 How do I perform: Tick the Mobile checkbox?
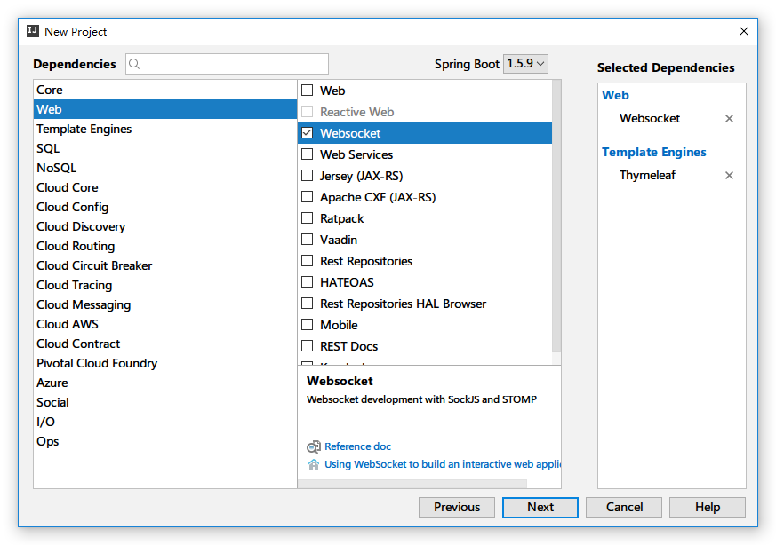pos(308,325)
